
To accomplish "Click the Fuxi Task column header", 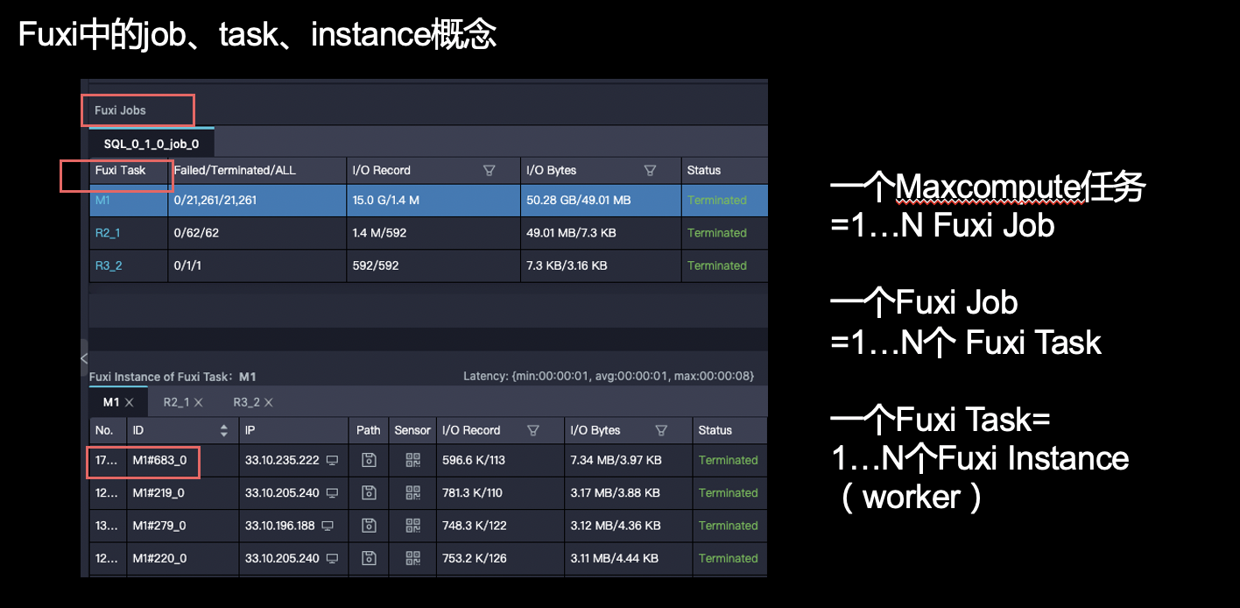I will tap(120, 170).
